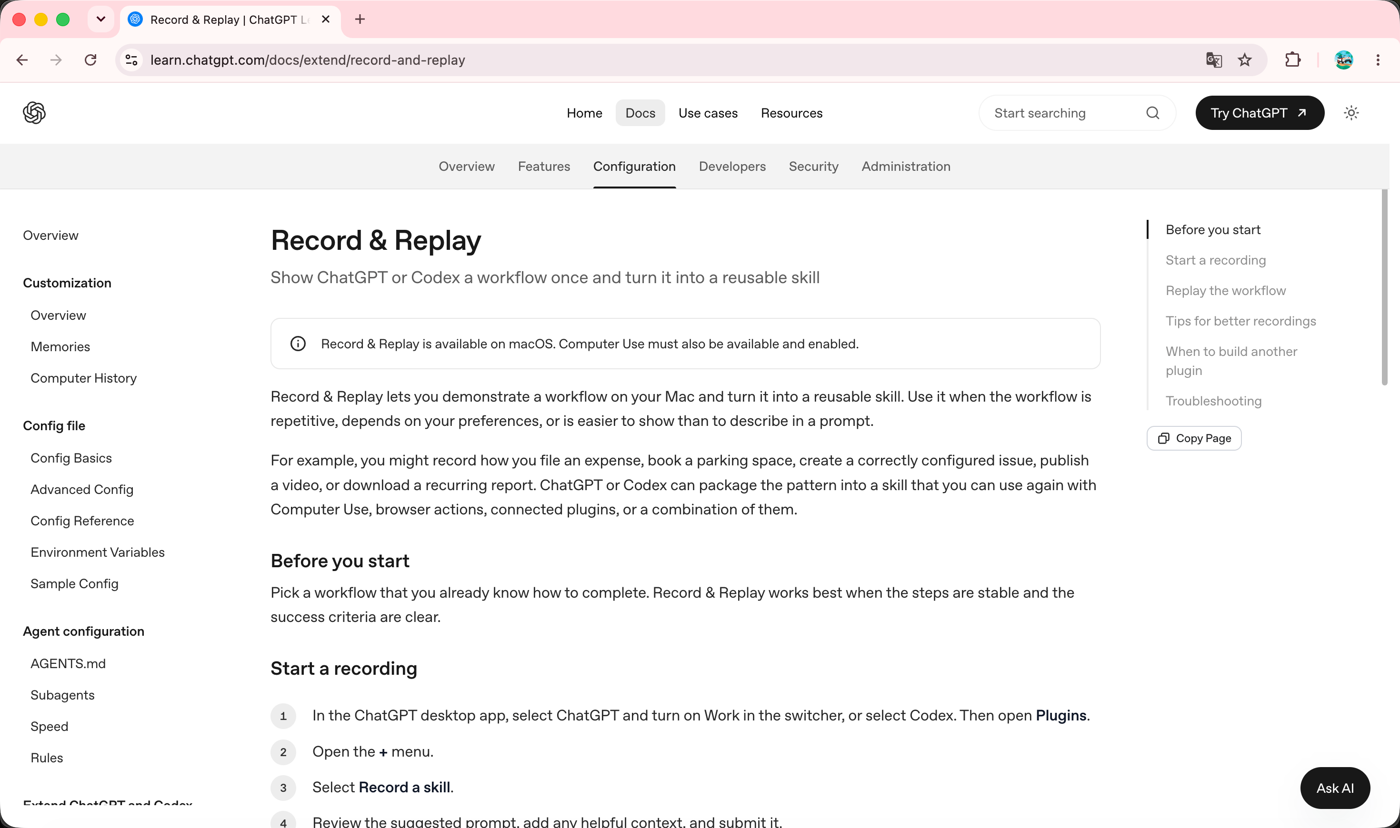The image size is (1400, 828).
Task: Open Resources in the top navigation
Action: pyautogui.click(x=791, y=113)
